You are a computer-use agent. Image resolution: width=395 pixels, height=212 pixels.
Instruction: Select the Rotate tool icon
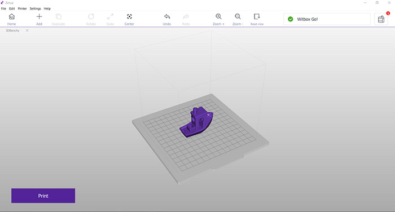(x=91, y=16)
